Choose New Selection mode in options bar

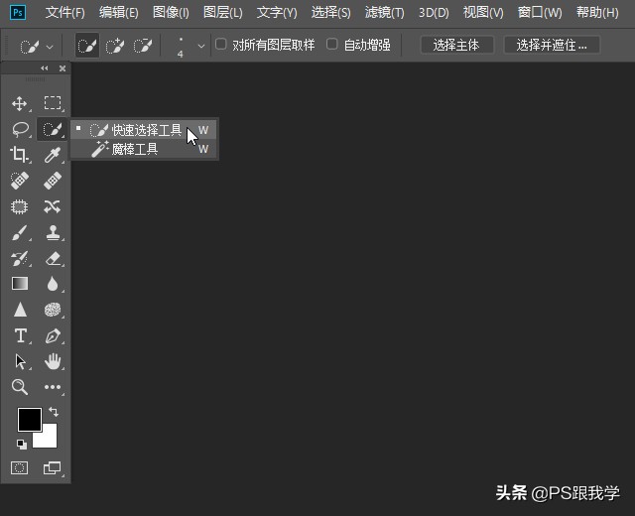tap(87, 46)
